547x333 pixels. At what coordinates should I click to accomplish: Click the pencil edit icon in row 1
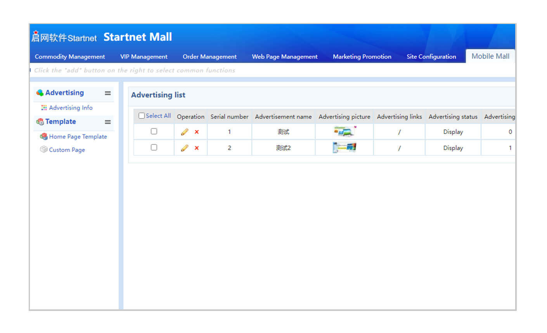[185, 132]
